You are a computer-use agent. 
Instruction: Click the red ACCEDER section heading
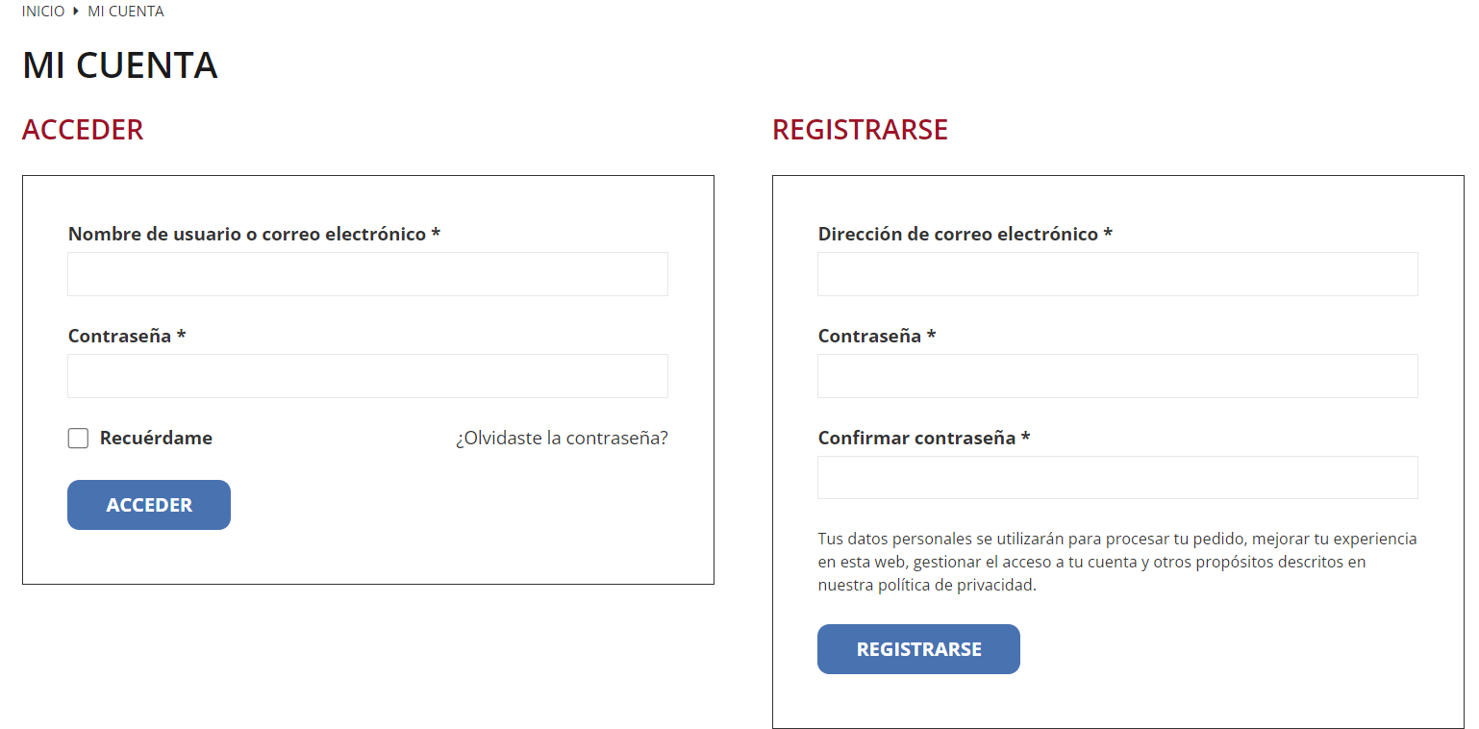pyautogui.click(x=83, y=130)
